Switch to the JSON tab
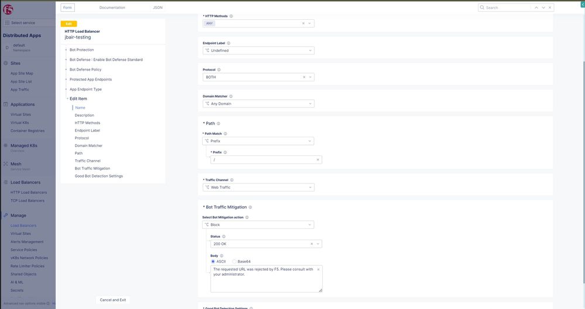Screen dimensions: 585x309 [158, 8]
